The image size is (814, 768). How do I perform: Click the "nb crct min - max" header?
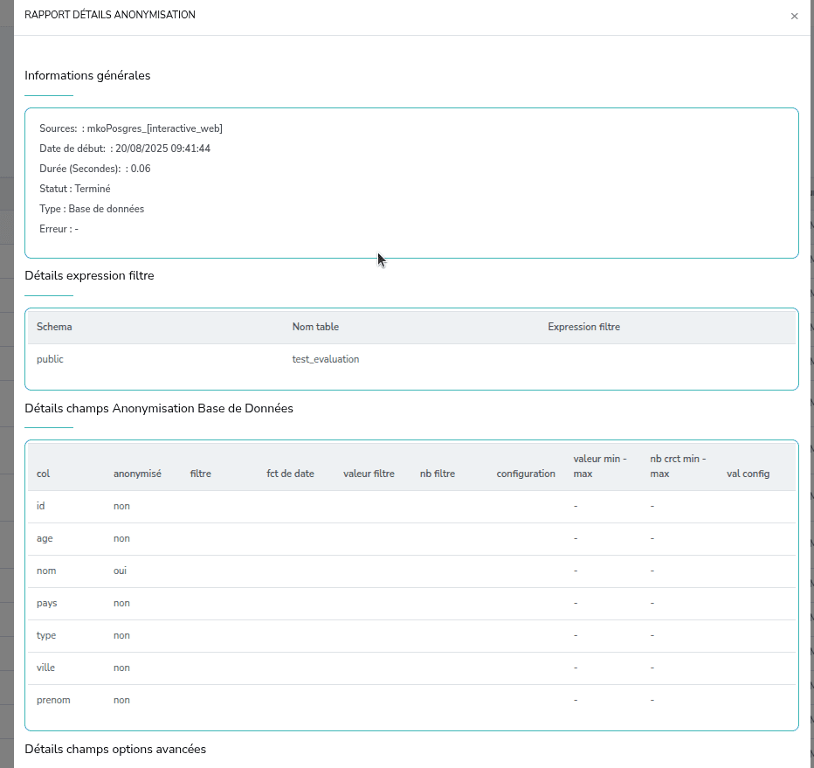click(678, 466)
